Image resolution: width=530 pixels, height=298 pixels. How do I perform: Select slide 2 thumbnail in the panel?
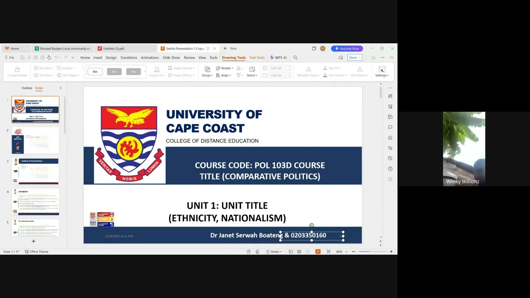tap(35, 140)
